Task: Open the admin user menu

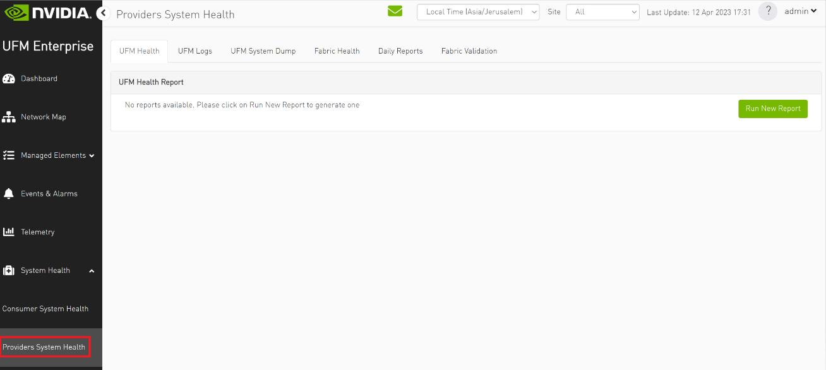Action: (x=799, y=11)
